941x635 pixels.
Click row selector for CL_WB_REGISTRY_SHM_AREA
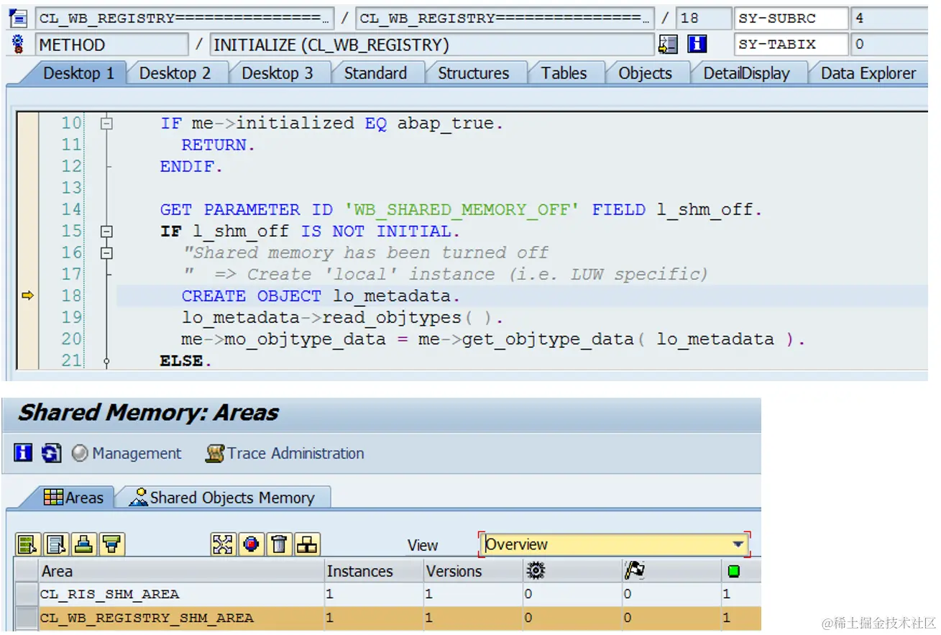[26, 618]
